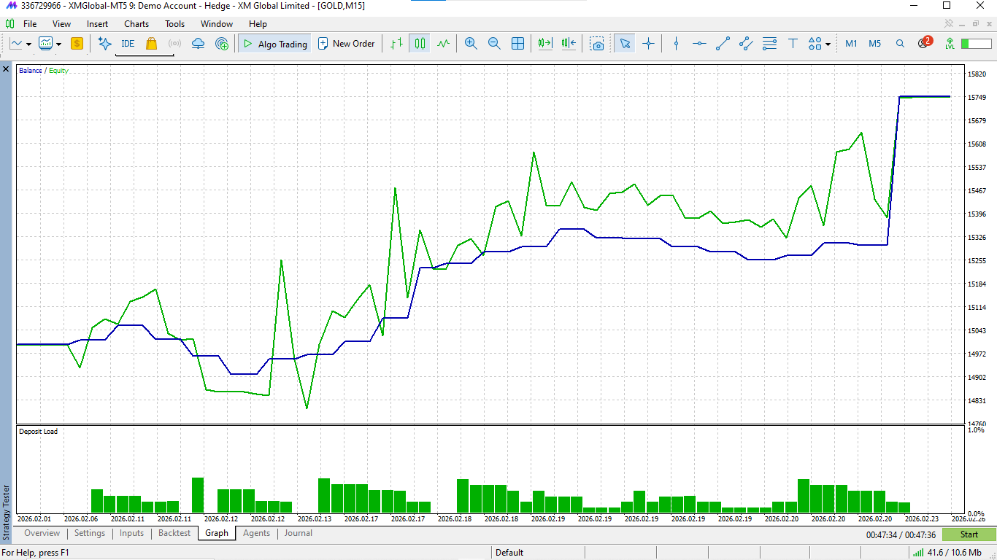This screenshot has width=997, height=560.
Task: Open the Help menu
Action: coord(258,24)
